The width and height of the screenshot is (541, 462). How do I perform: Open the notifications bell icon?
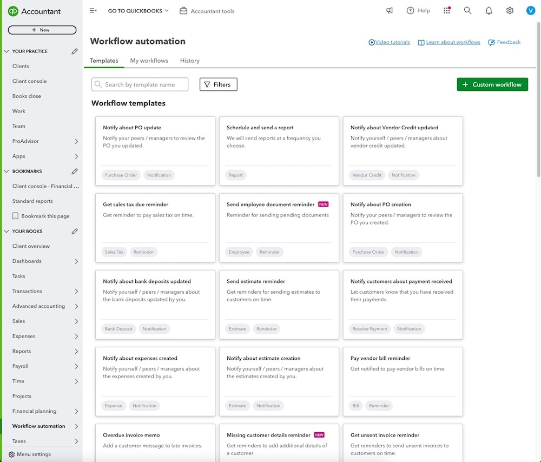click(489, 10)
